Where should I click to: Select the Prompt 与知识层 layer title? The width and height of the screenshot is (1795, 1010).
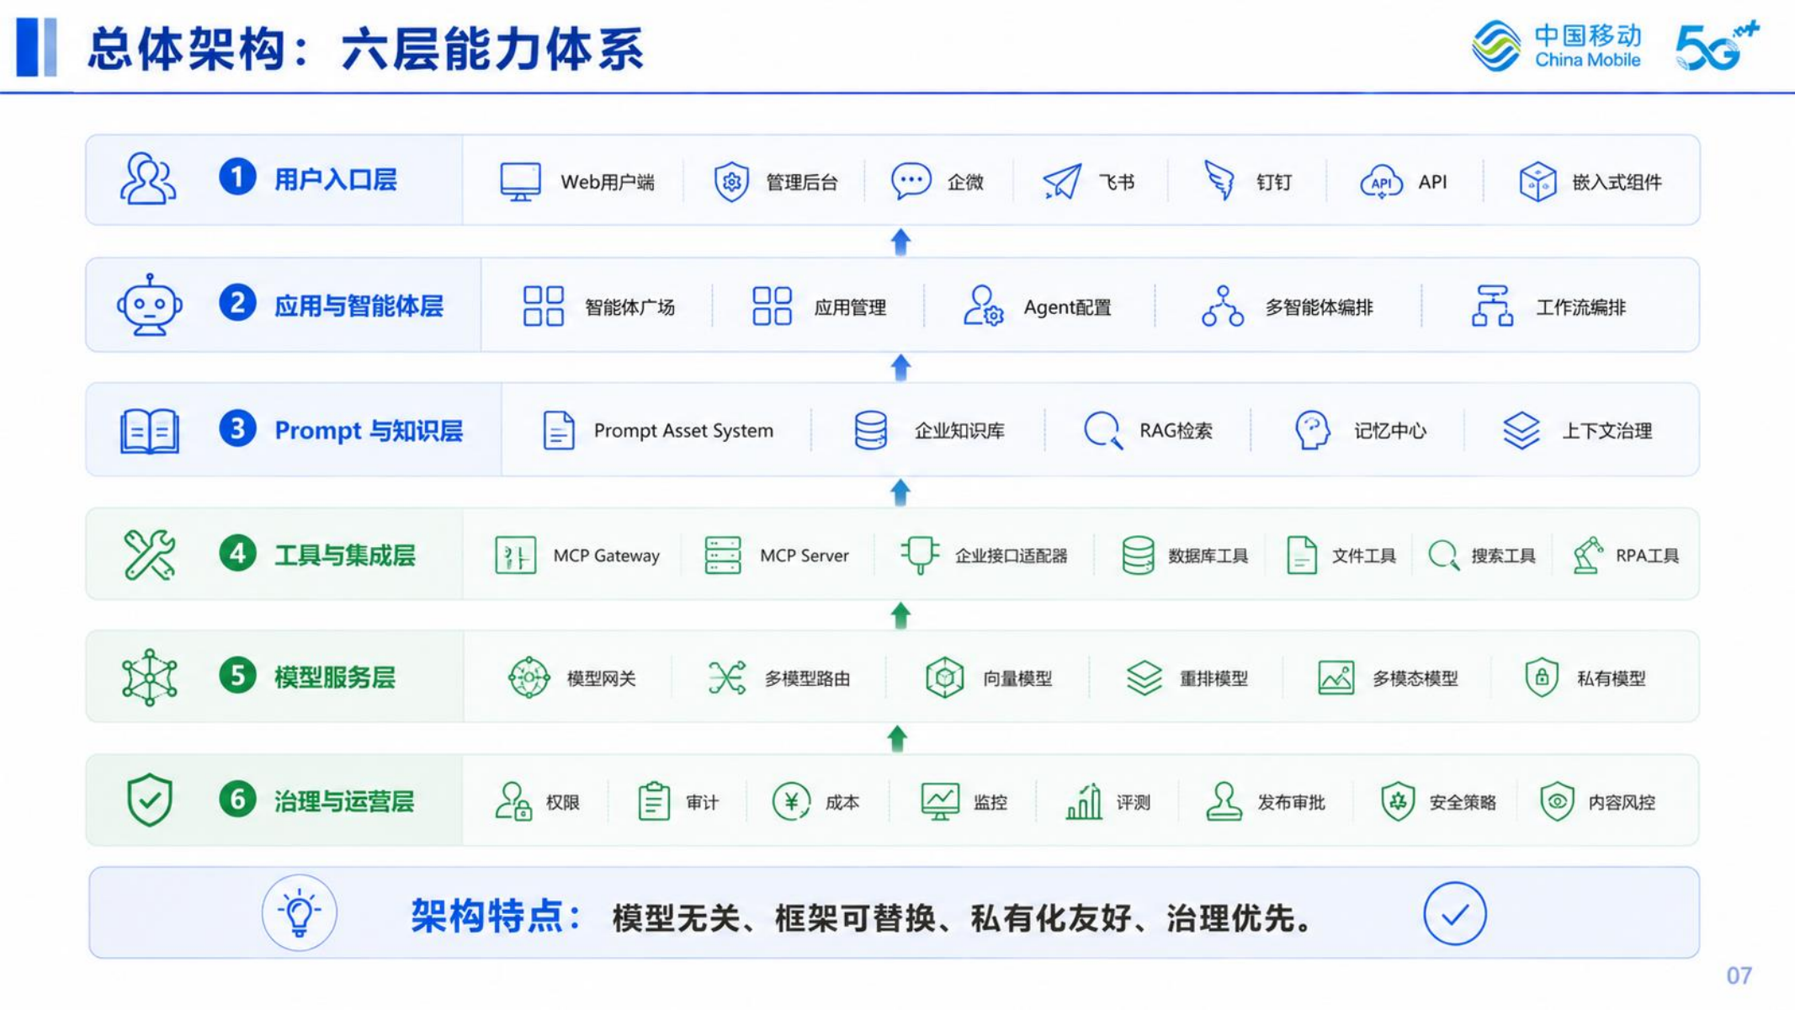(369, 430)
